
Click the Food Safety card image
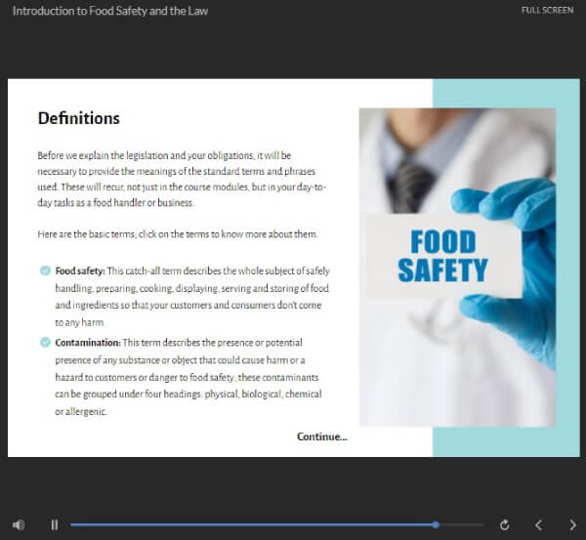(x=457, y=268)
